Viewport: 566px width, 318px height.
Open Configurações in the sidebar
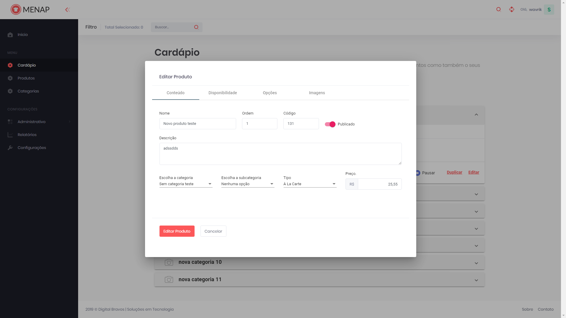click(x=39, y=148)
